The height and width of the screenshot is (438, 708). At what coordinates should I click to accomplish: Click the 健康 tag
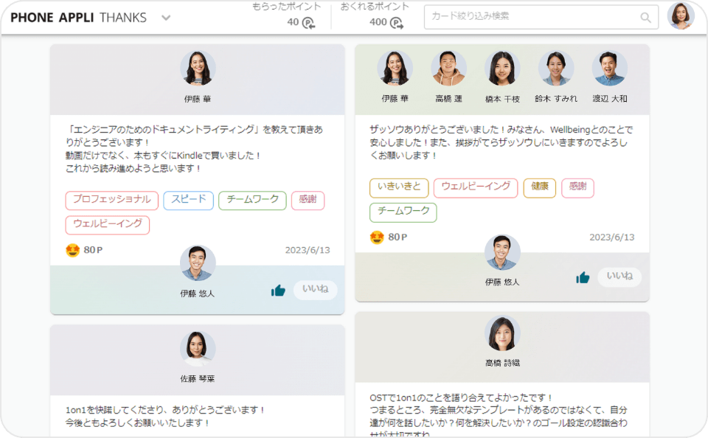tap(539, 187)
